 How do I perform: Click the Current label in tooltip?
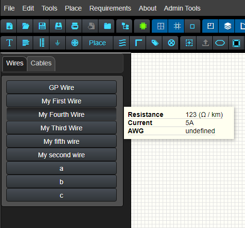[x=140, y=123]
